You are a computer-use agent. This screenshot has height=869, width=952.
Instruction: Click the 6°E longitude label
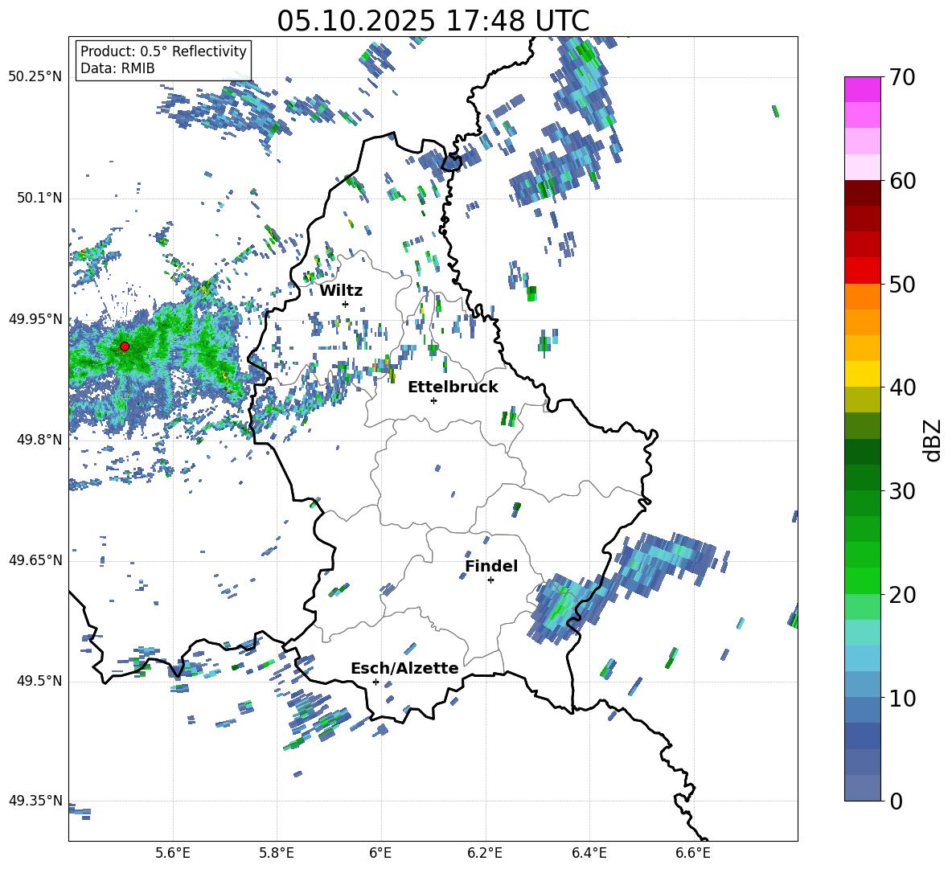380,853
